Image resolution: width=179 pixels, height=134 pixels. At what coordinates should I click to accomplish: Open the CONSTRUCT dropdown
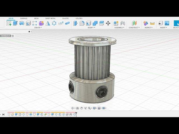click(134, 28)
